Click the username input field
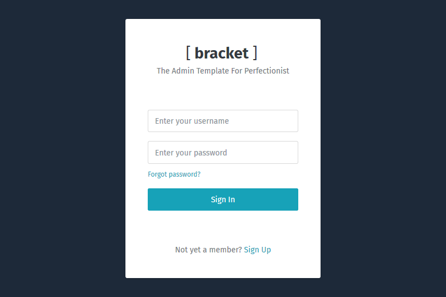This screenshot has width=446, height=297. [x=222, y=121]
